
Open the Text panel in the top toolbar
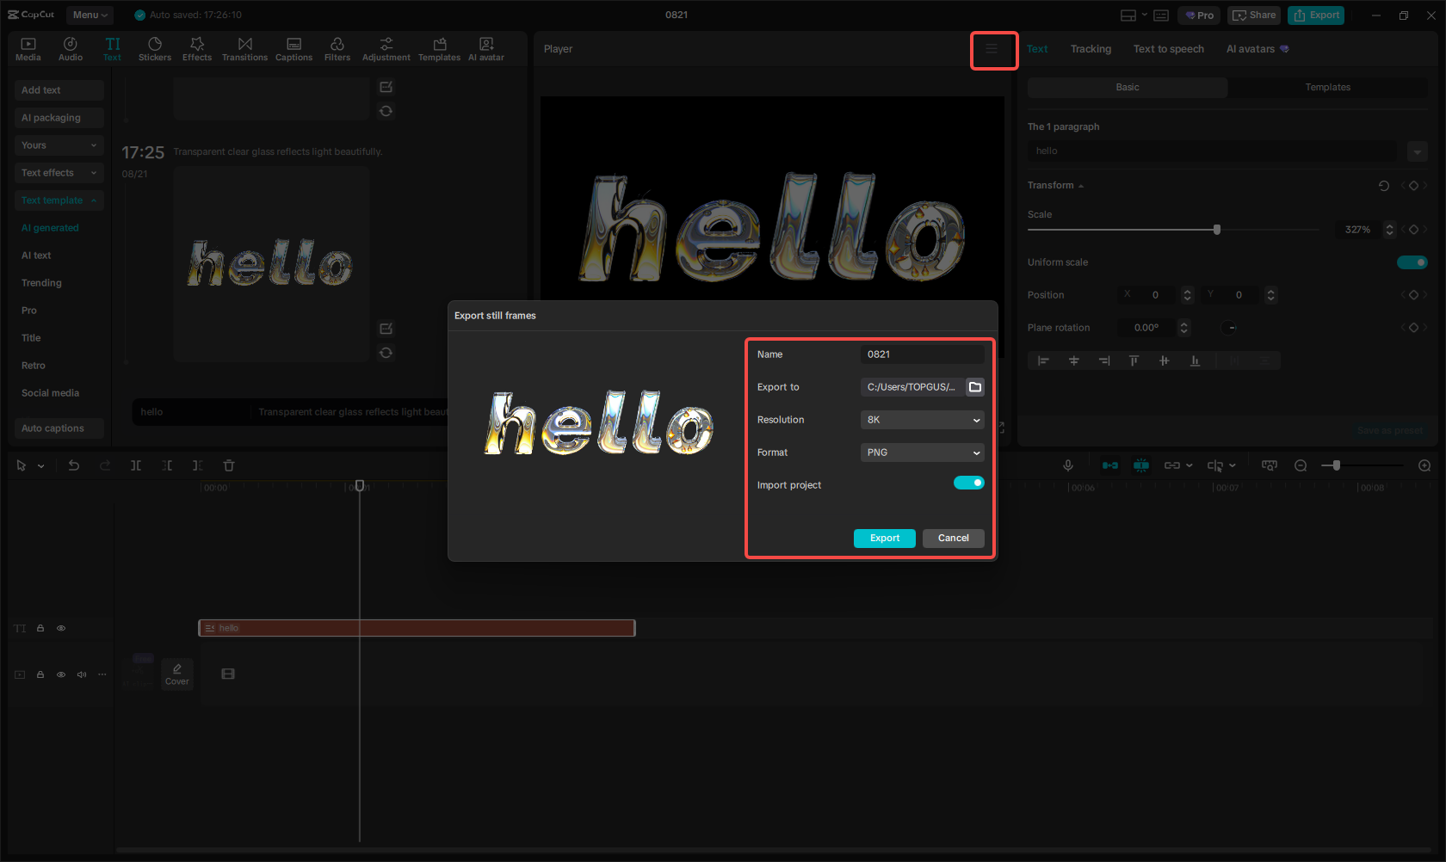tap(112, 48)
